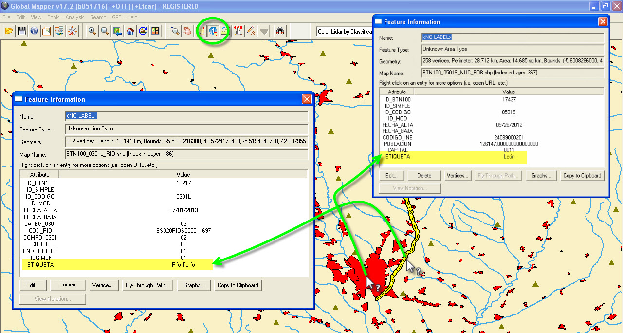Select the Zoom tool with the plus magnifier
The width and height of the screenshot is (623, 333).
point(175,30)
